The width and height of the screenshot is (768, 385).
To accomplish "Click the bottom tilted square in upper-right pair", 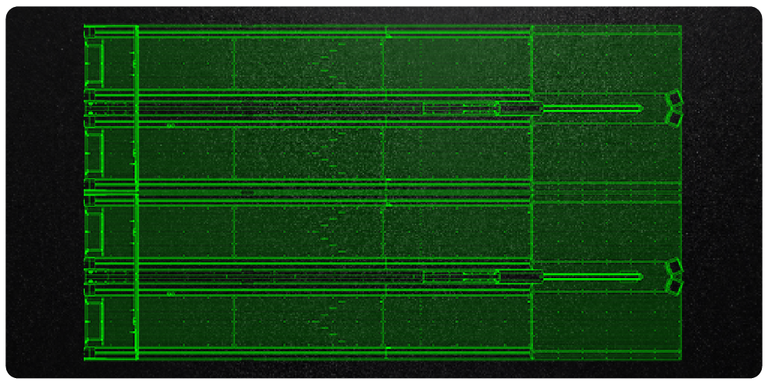I will (x=674, y=118).
